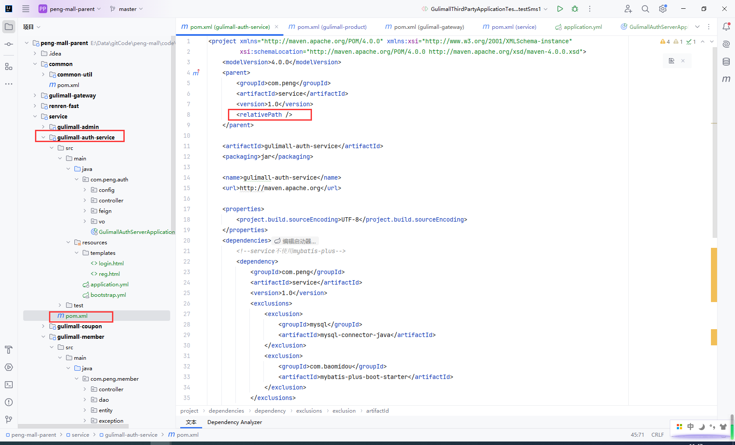Open the Database tool window

(726, 62)
